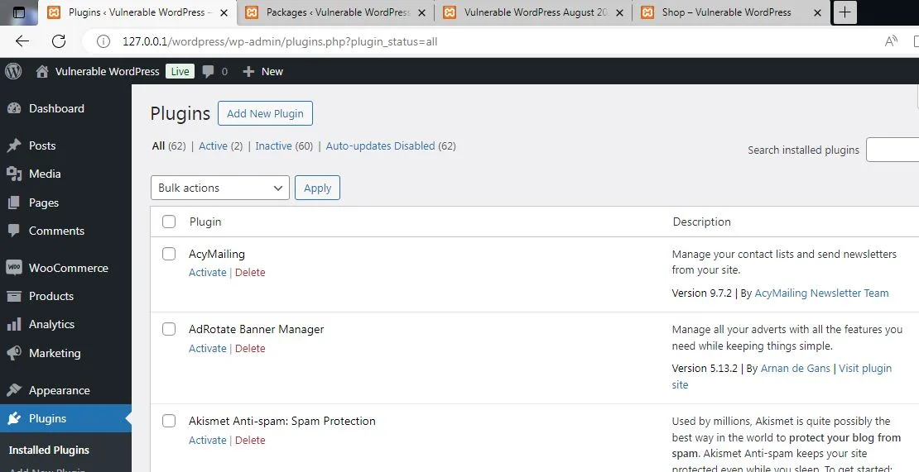
Task: Click the browser address bar URL
Action: coord(280,41)
